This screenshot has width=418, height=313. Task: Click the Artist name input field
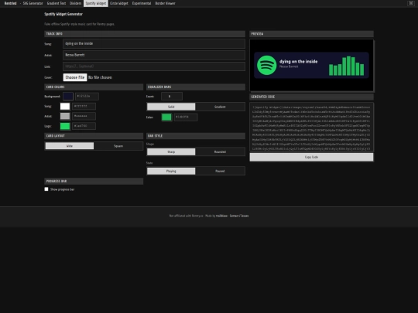[x=154, y=55]
